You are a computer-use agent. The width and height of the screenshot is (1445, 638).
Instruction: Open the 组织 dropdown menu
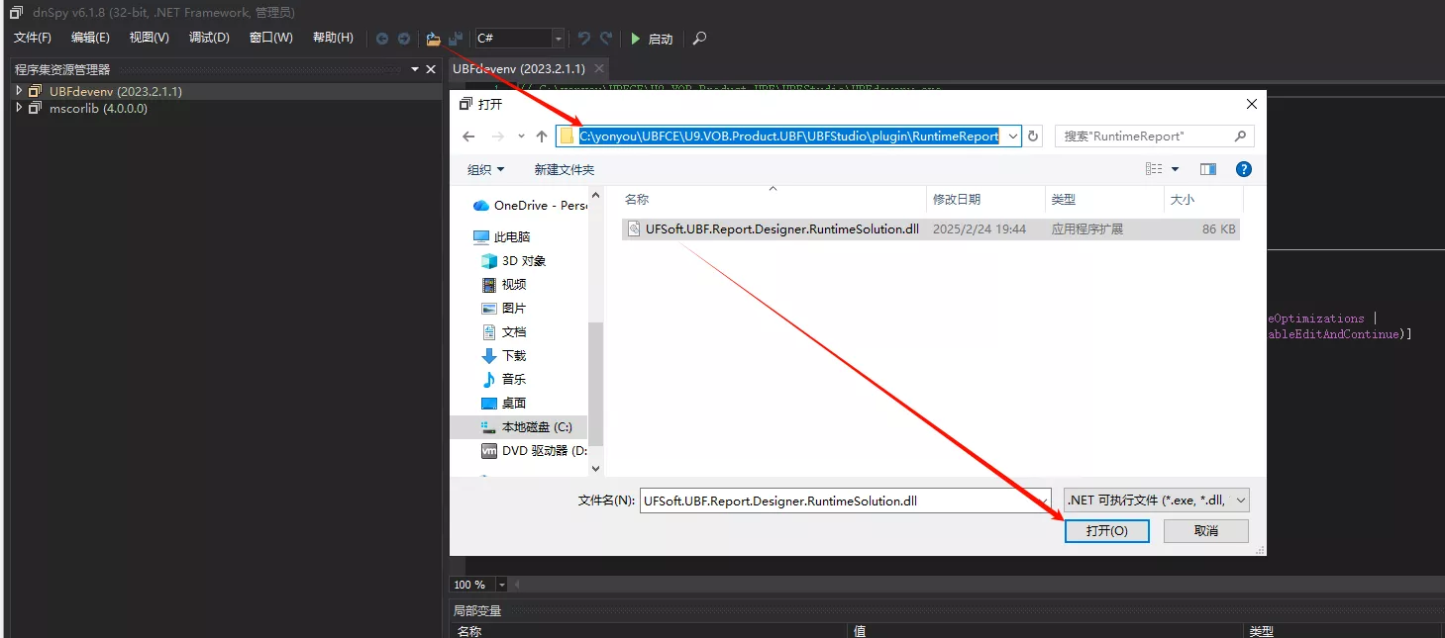click(x=485, y=169)
